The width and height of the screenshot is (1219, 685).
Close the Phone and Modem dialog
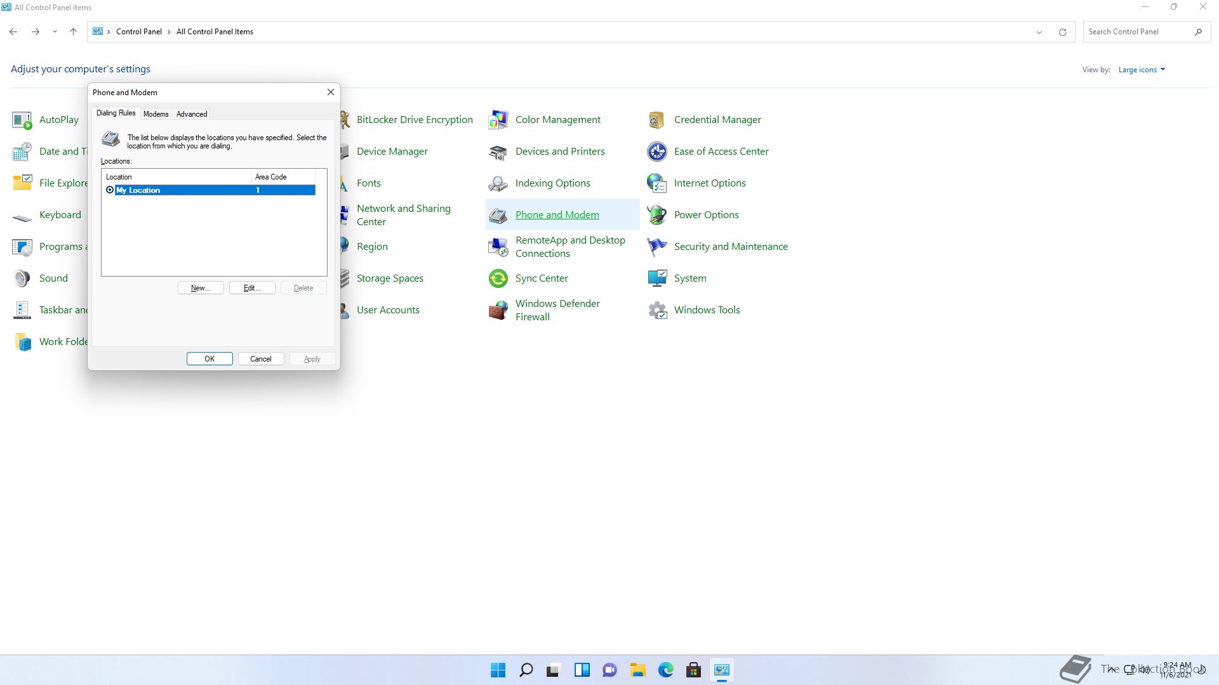point(331,92)
